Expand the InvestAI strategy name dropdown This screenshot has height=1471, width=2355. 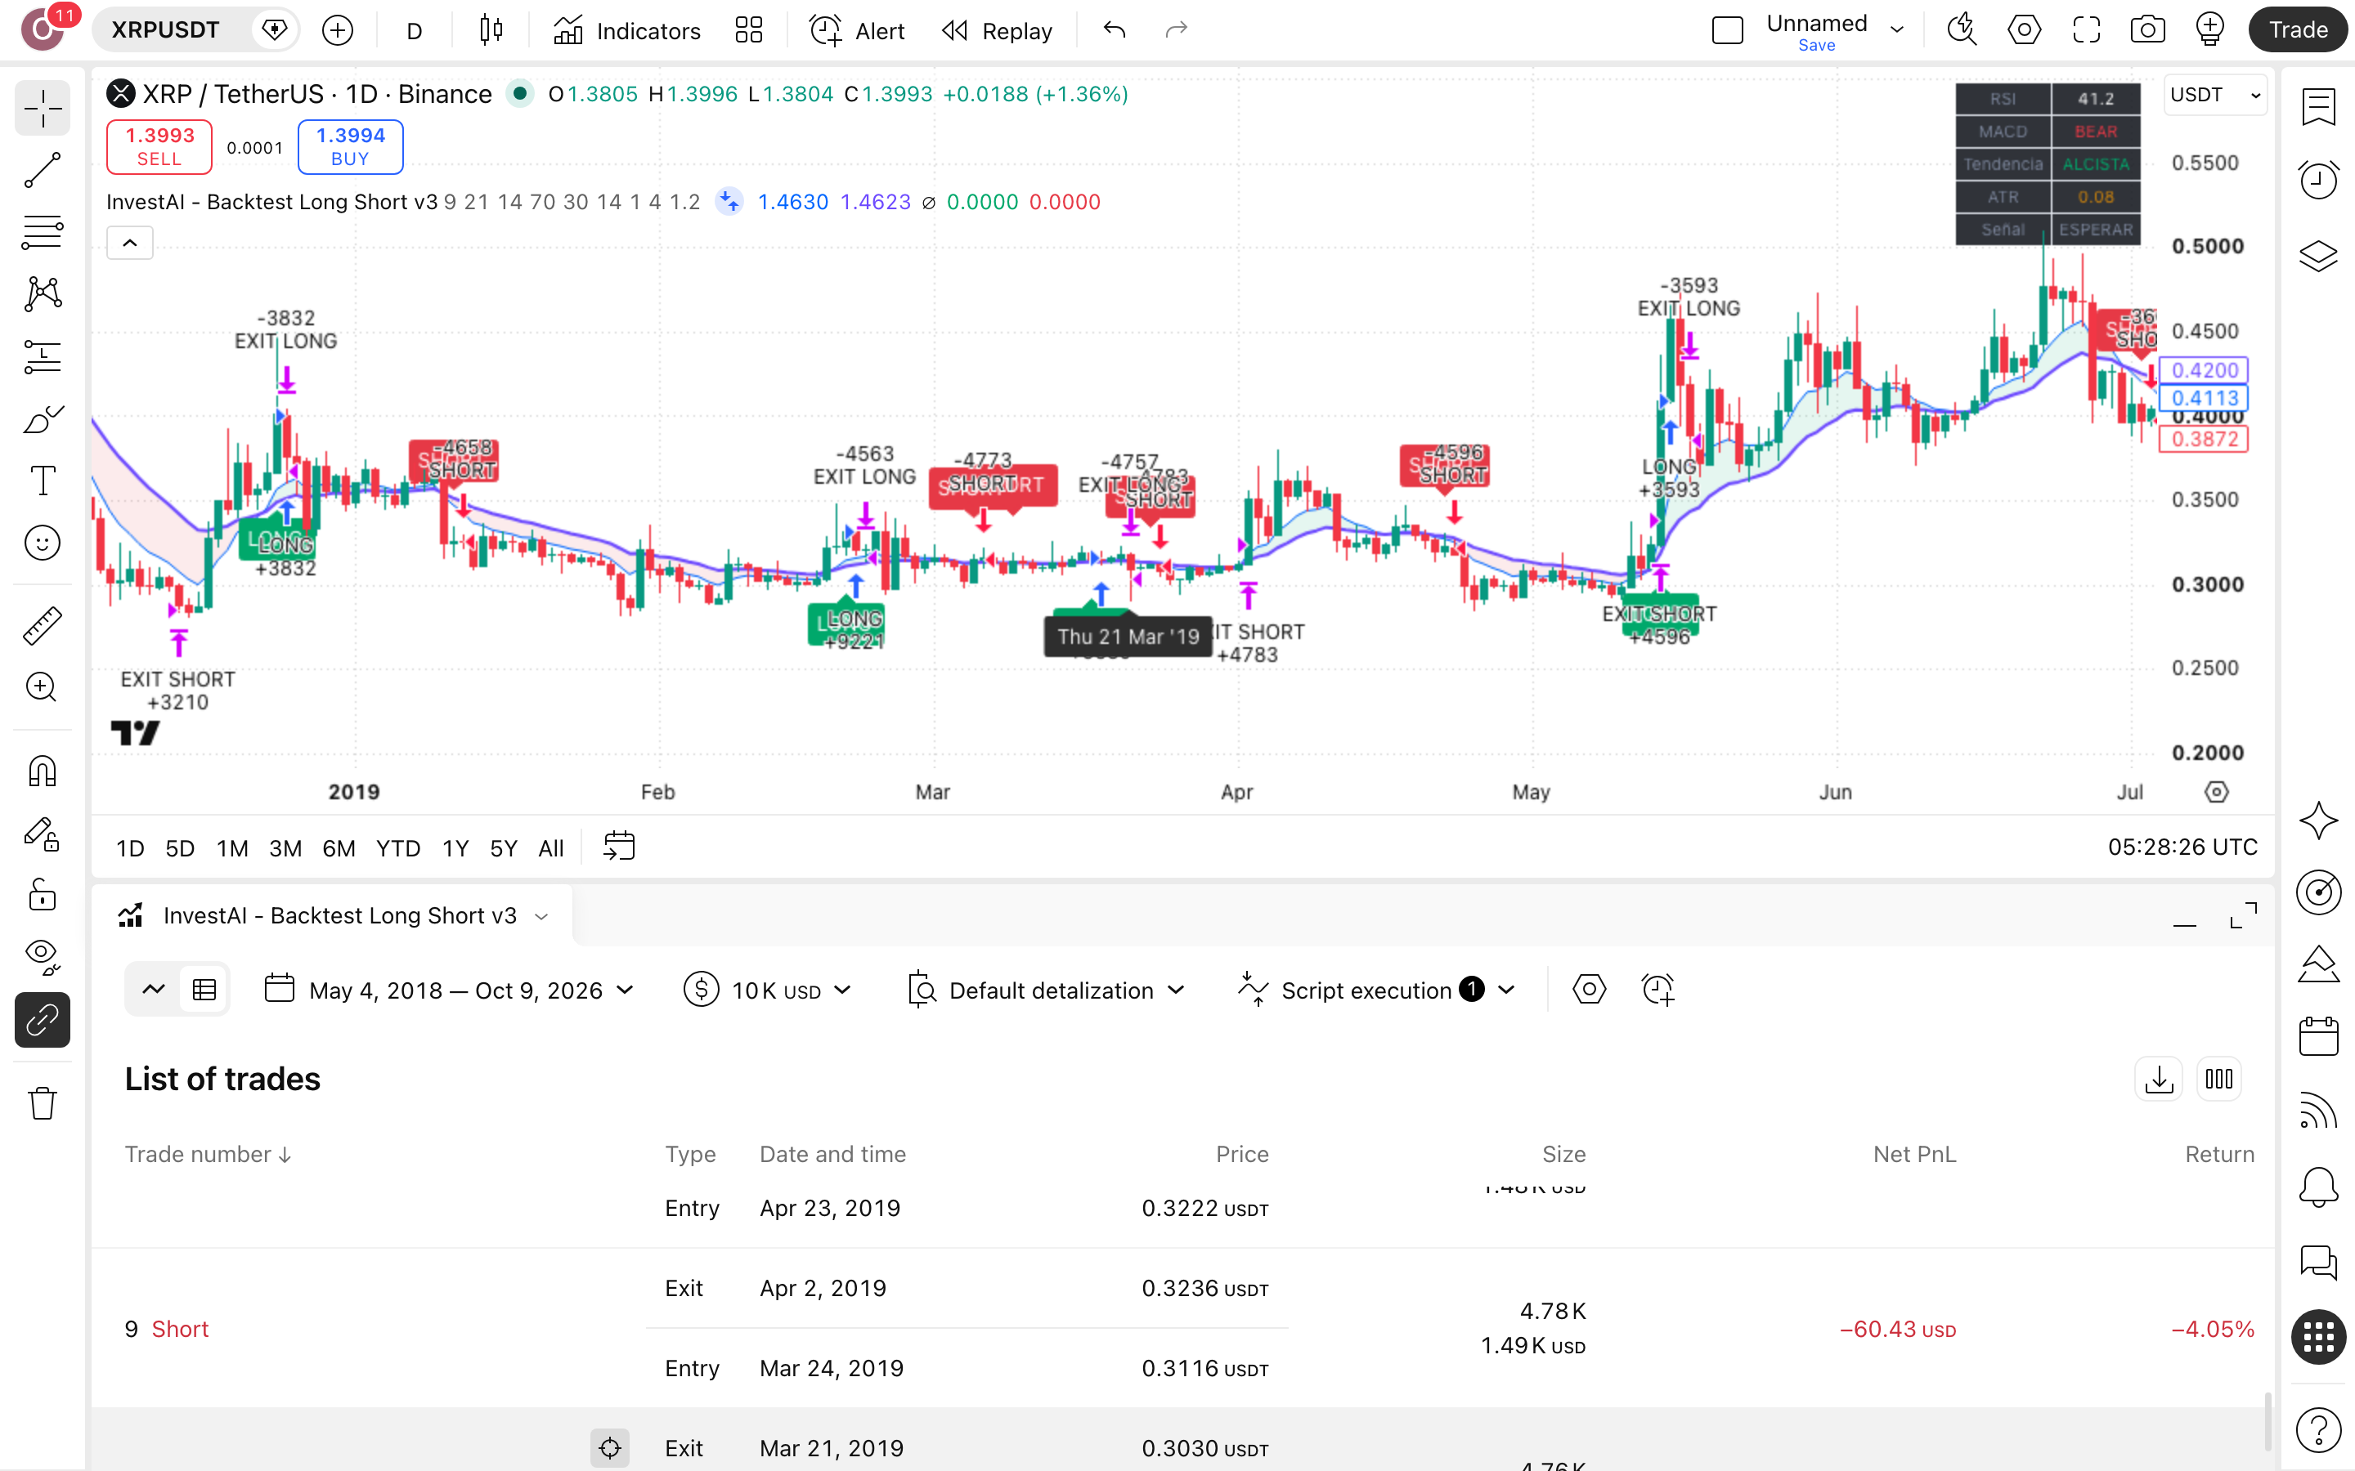(x=542, y=916)
